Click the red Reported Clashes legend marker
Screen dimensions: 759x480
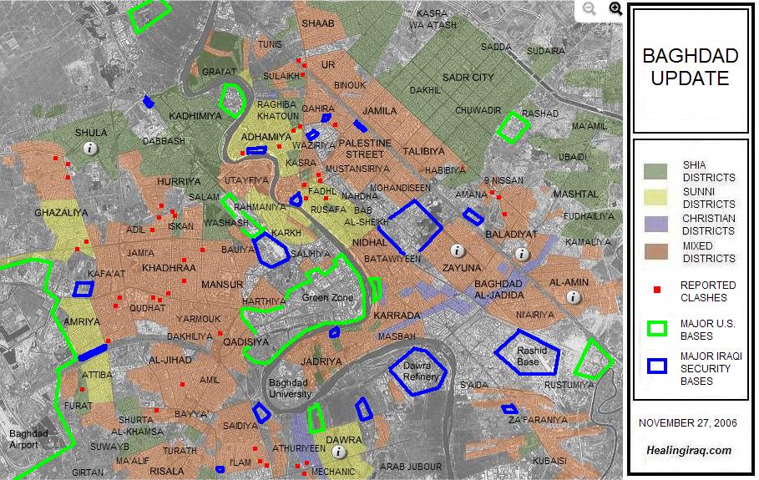pos(657,291)
